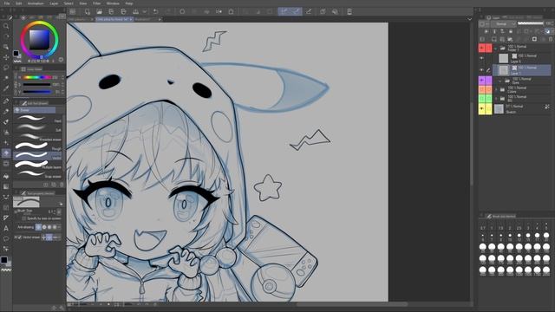Click the Save icon in command bar
555x312 pixels.
(x=111, y=11)
